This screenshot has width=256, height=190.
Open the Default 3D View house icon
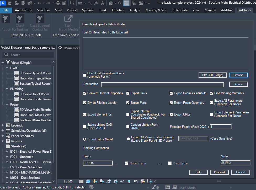pyautogui.click(x=111, y=3)
